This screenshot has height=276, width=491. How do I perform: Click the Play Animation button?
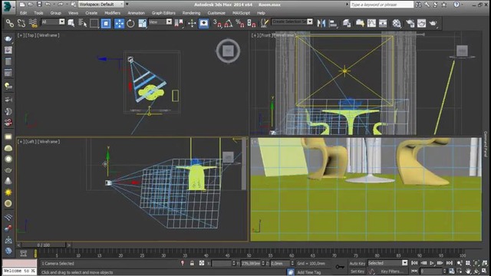(x=432, y=263)
